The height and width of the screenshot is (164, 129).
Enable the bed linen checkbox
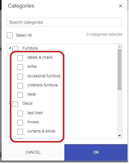coord(20,114)
